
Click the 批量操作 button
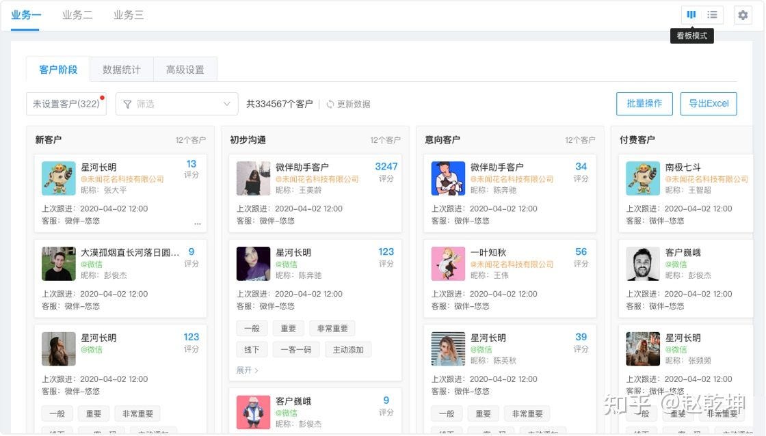[x=644, y=103]
